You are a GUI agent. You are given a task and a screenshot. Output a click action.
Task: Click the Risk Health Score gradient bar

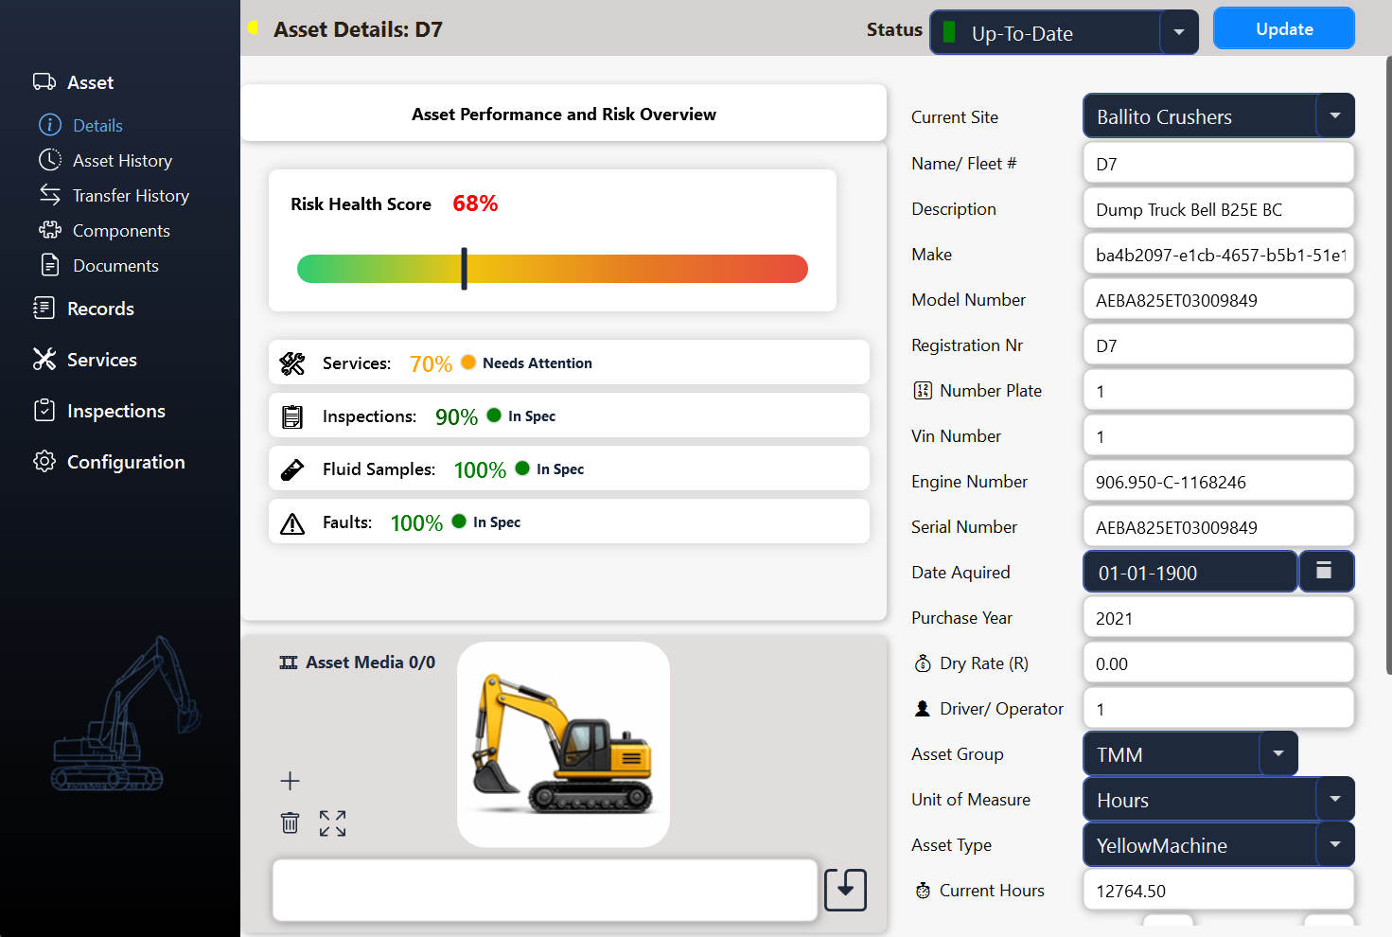553,269
